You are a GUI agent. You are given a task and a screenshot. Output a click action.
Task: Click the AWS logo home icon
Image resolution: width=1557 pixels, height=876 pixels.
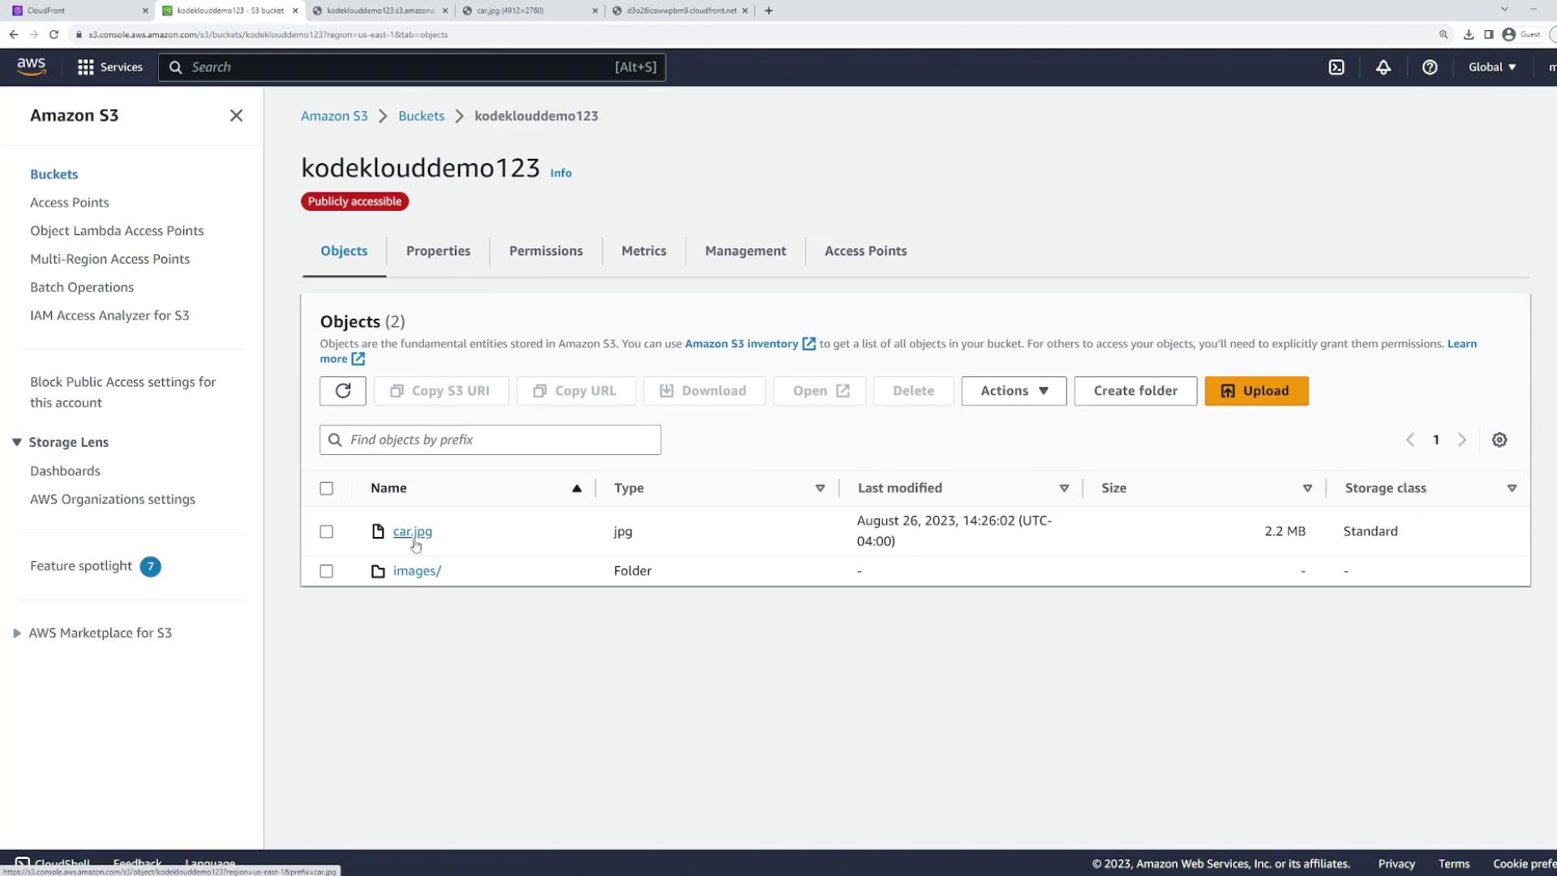coord(32,67)
